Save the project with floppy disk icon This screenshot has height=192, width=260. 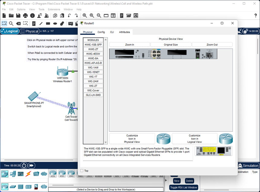click(18, 16)
